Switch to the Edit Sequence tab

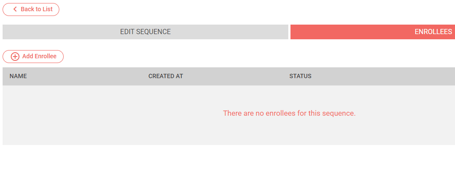click(145, 32)
